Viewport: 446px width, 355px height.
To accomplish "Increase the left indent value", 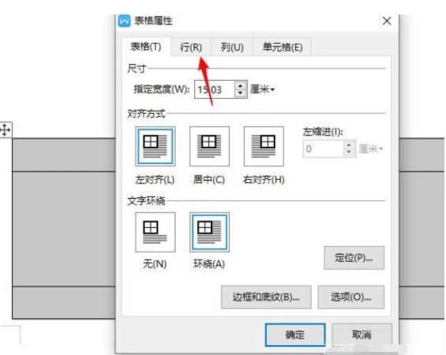I will 349,145.
